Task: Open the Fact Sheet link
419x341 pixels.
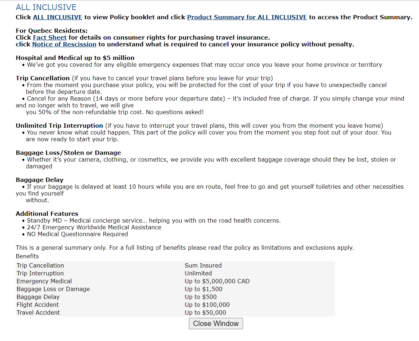Action: pyautogui.click(x=50, y=37)
